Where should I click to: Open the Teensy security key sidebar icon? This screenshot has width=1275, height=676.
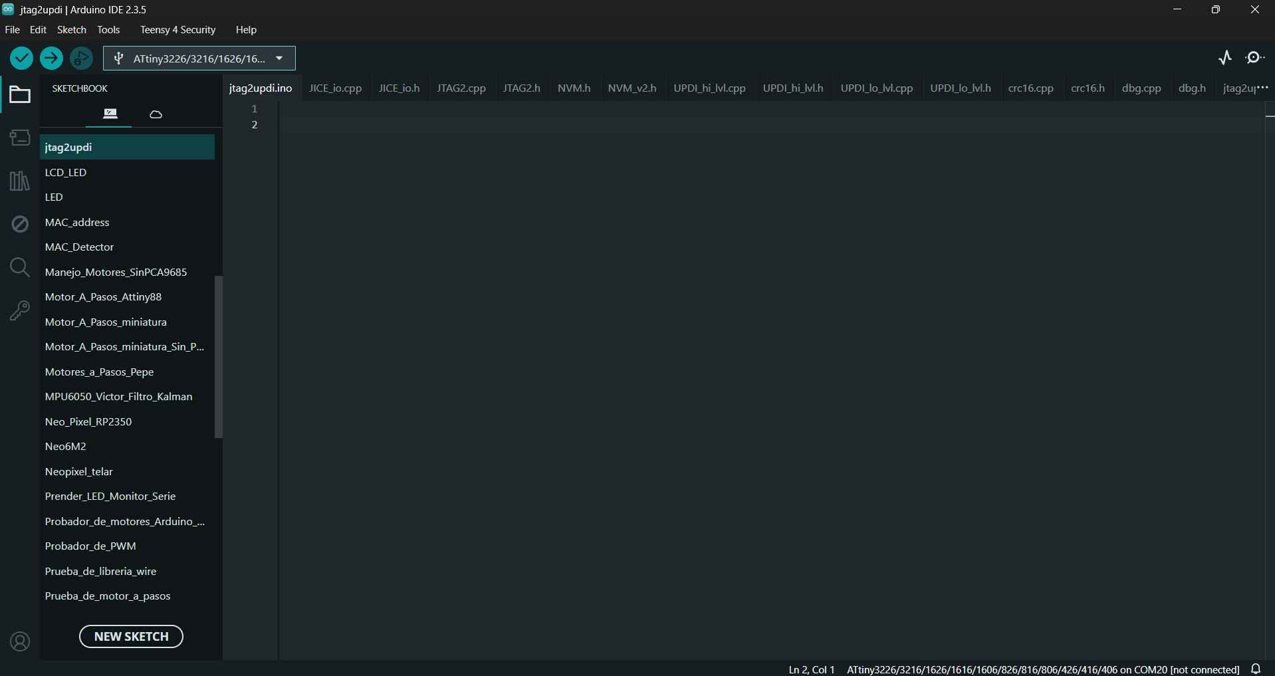pos(20,310)
